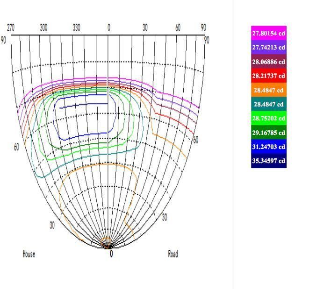Click the top-axis '0' azimuth label
The image size is (331, 289).
click(x=109, y=28)
